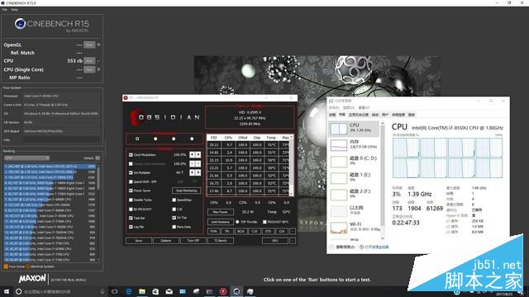Enable More Data checkbox
Viewport: 529px width, 297px height.
(174, 227)
